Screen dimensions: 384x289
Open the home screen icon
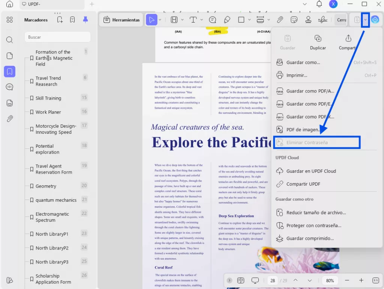[x=9, y=4]
